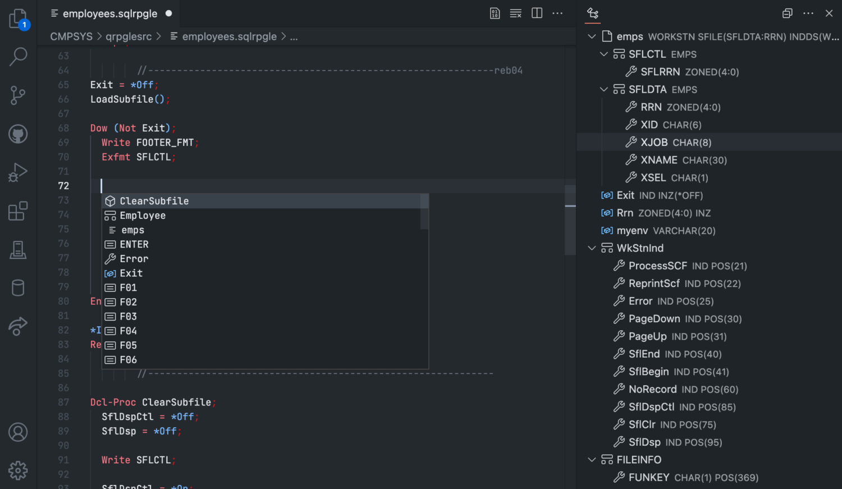Open the Run and Debug view
This screenshot has width=842, height=489.
17,172
